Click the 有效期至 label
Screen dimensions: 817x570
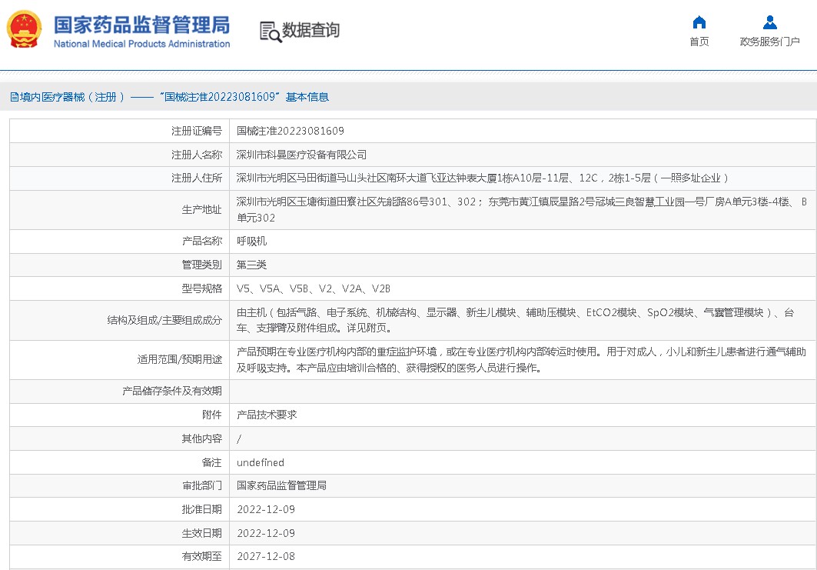(201, 556)
